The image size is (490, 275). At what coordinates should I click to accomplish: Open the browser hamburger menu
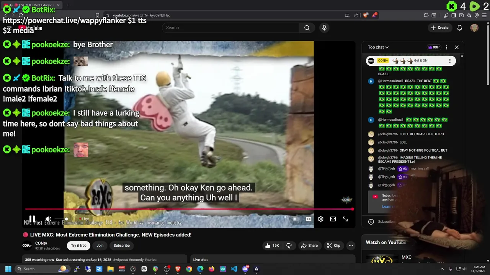coord(485,15)
